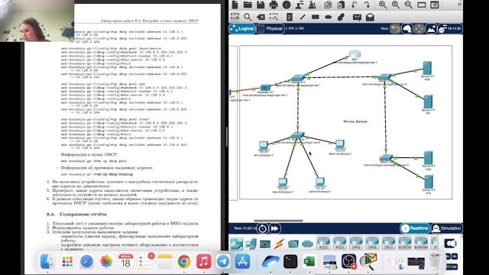Choose the Resize Shape tool
Image resolution: width=489 pixels, height=275 pixels.
(x=274, y=17)
